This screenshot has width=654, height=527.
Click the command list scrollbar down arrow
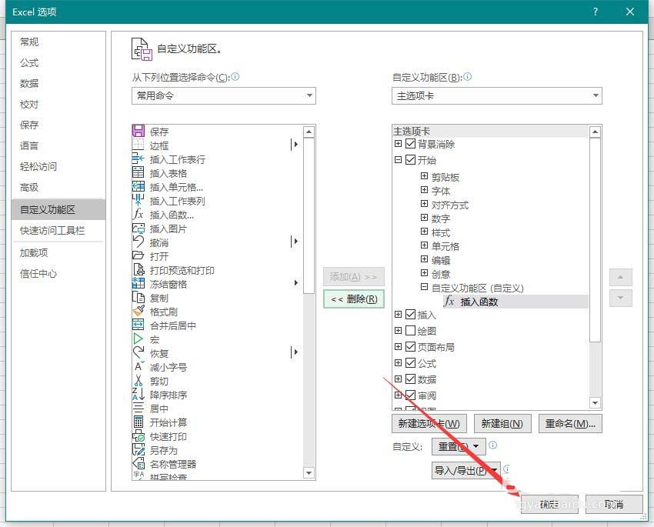[309, 473]
